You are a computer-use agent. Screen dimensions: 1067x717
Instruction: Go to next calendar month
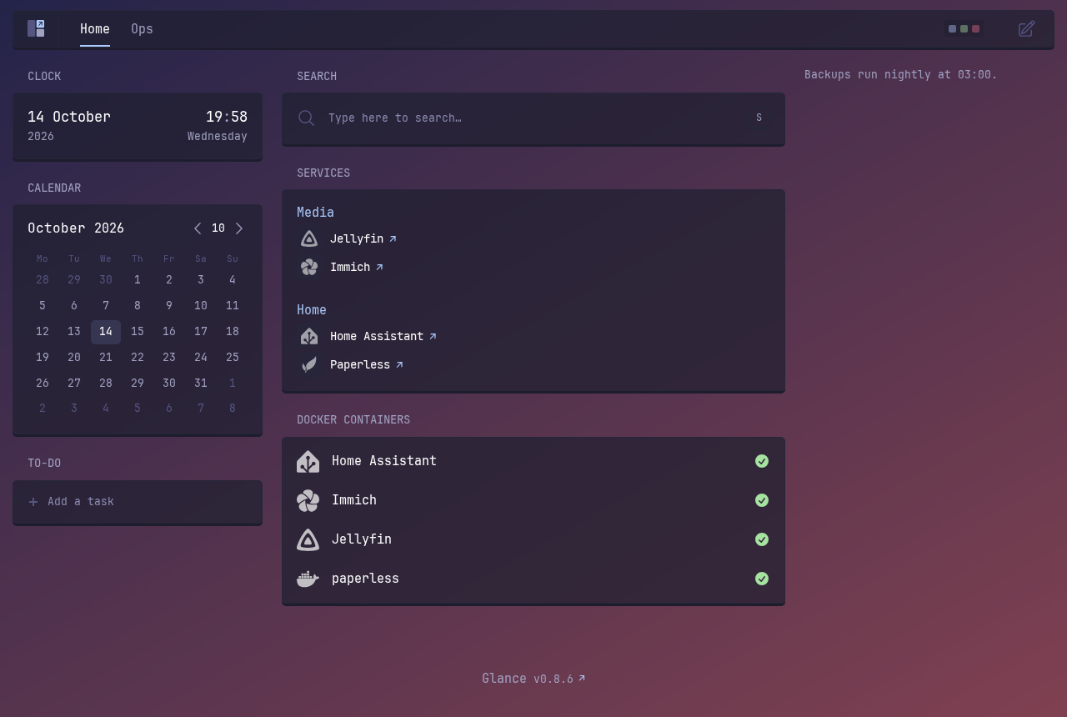[239, 228]
